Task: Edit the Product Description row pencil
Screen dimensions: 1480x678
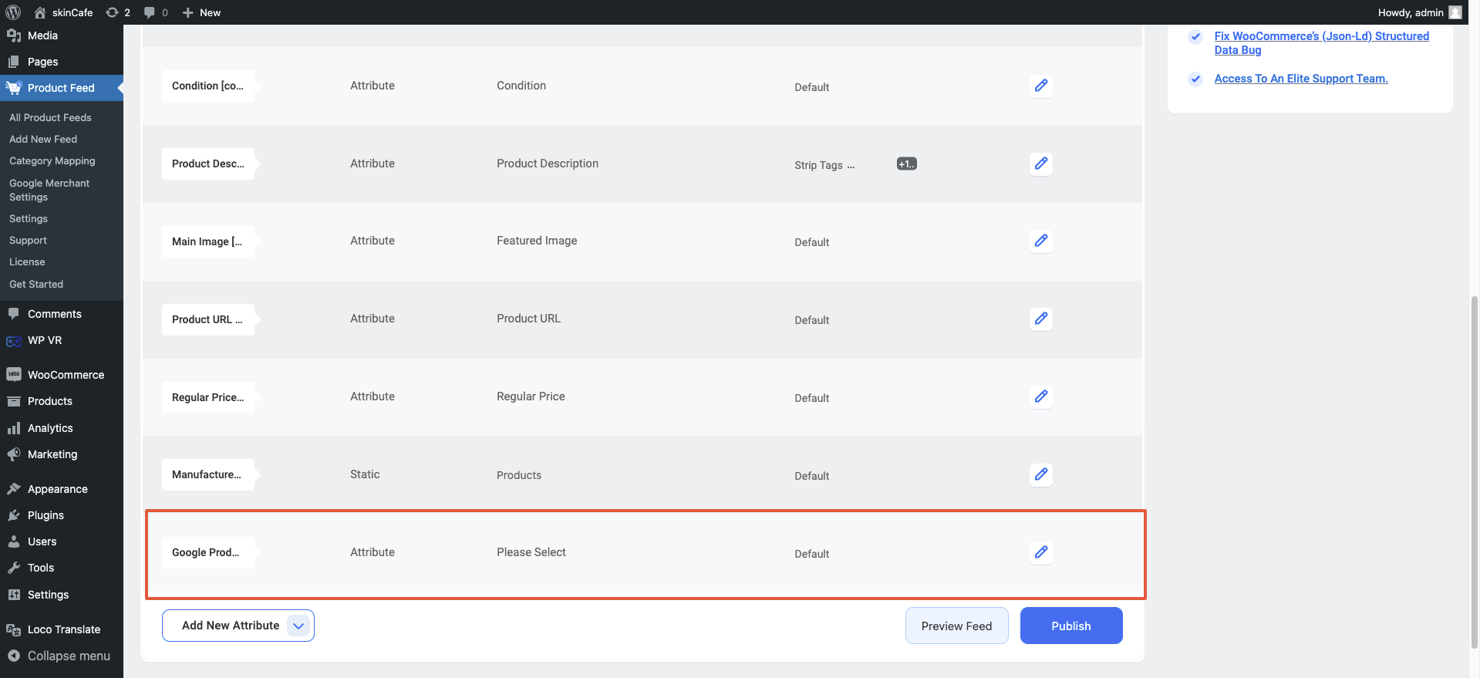Action: coord(1041,164)
